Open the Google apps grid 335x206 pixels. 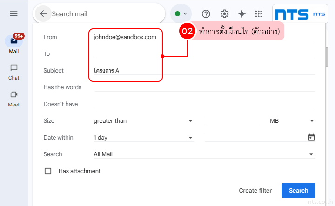pyautogui.click(x=259, y=14)
